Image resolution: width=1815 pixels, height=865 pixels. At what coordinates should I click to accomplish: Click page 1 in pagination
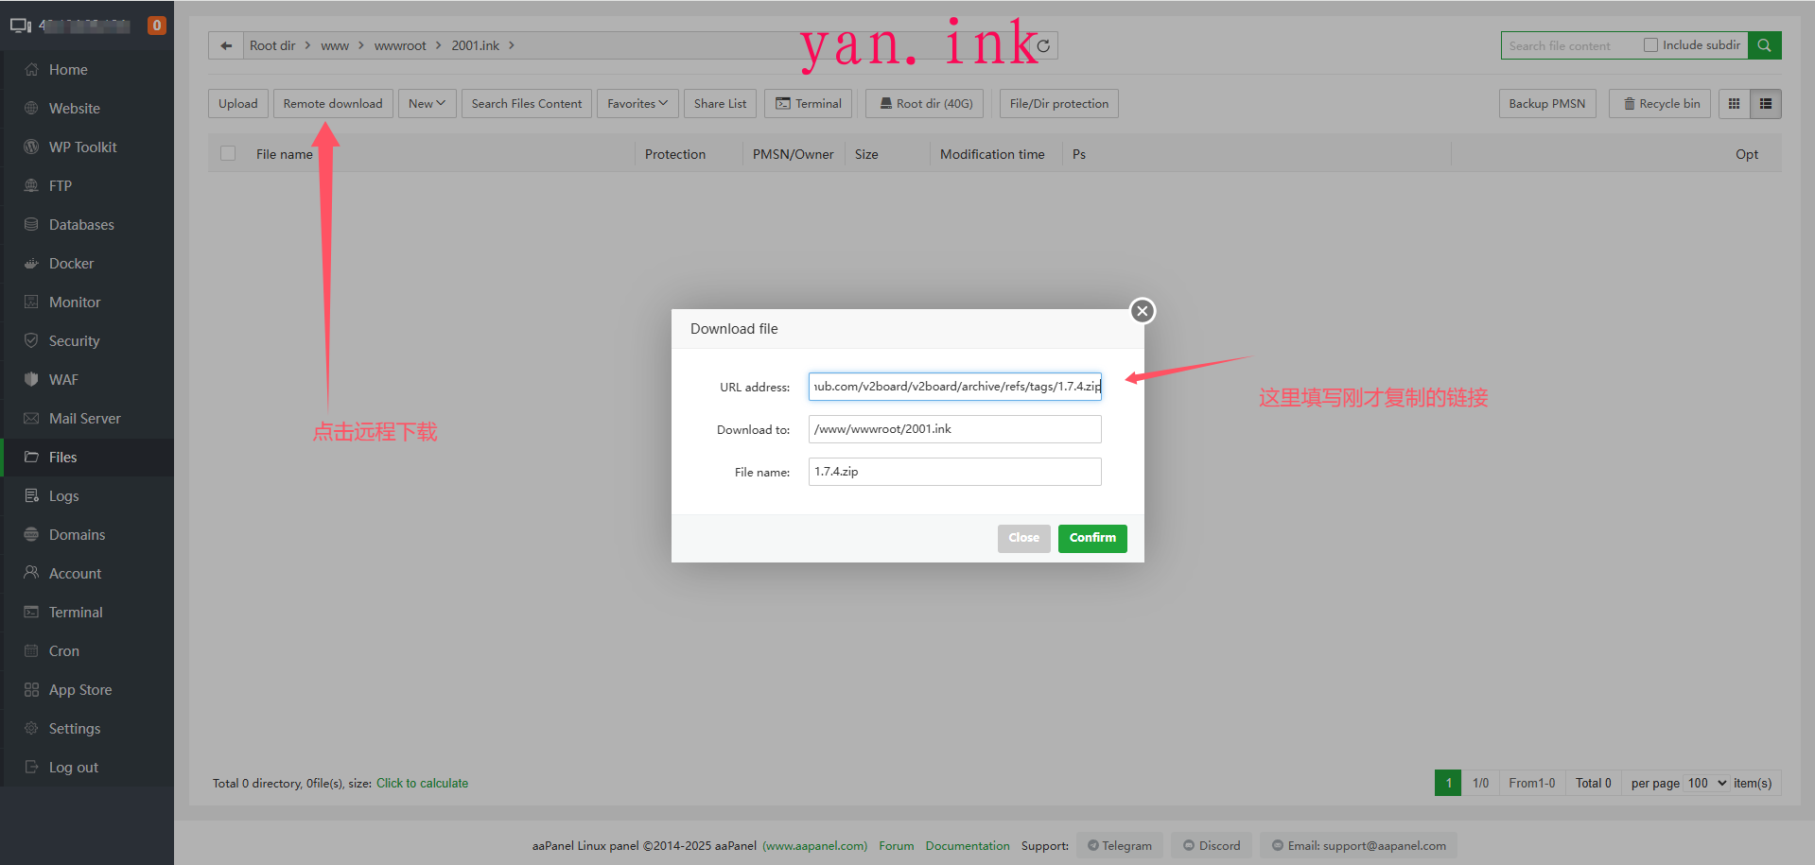(x=1448, y=783)
